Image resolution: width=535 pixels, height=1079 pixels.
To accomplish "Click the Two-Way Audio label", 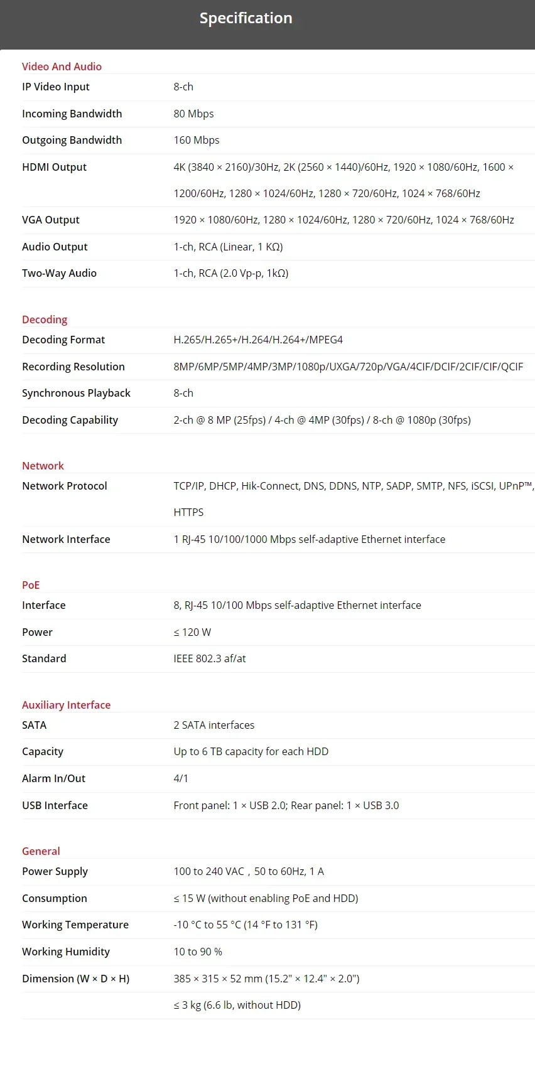I will point(59,273).
